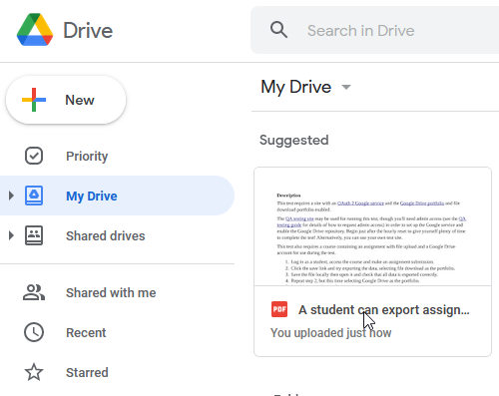Screen dimensions: 499x396
Task: Open the My Drive header dropdown
Action: point(306,87)
